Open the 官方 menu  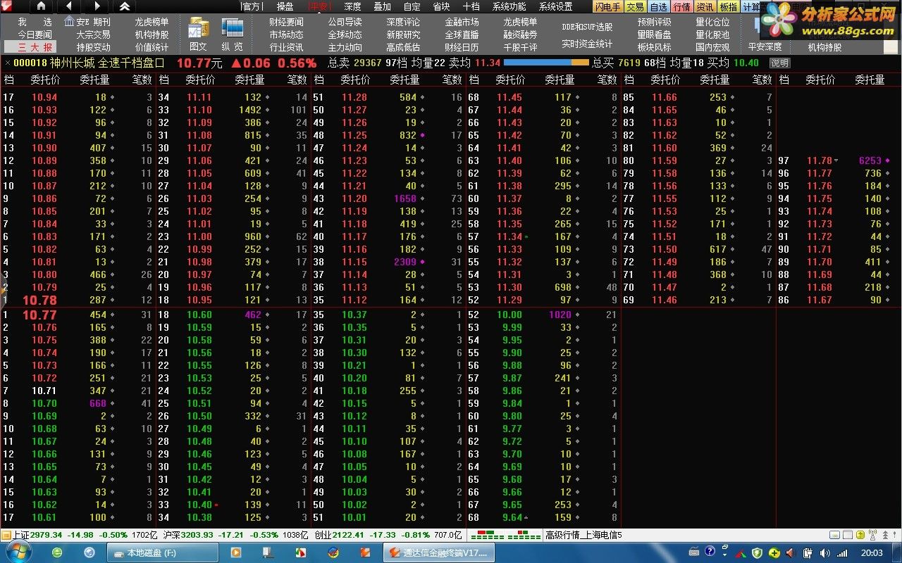(x=252, y=6)
